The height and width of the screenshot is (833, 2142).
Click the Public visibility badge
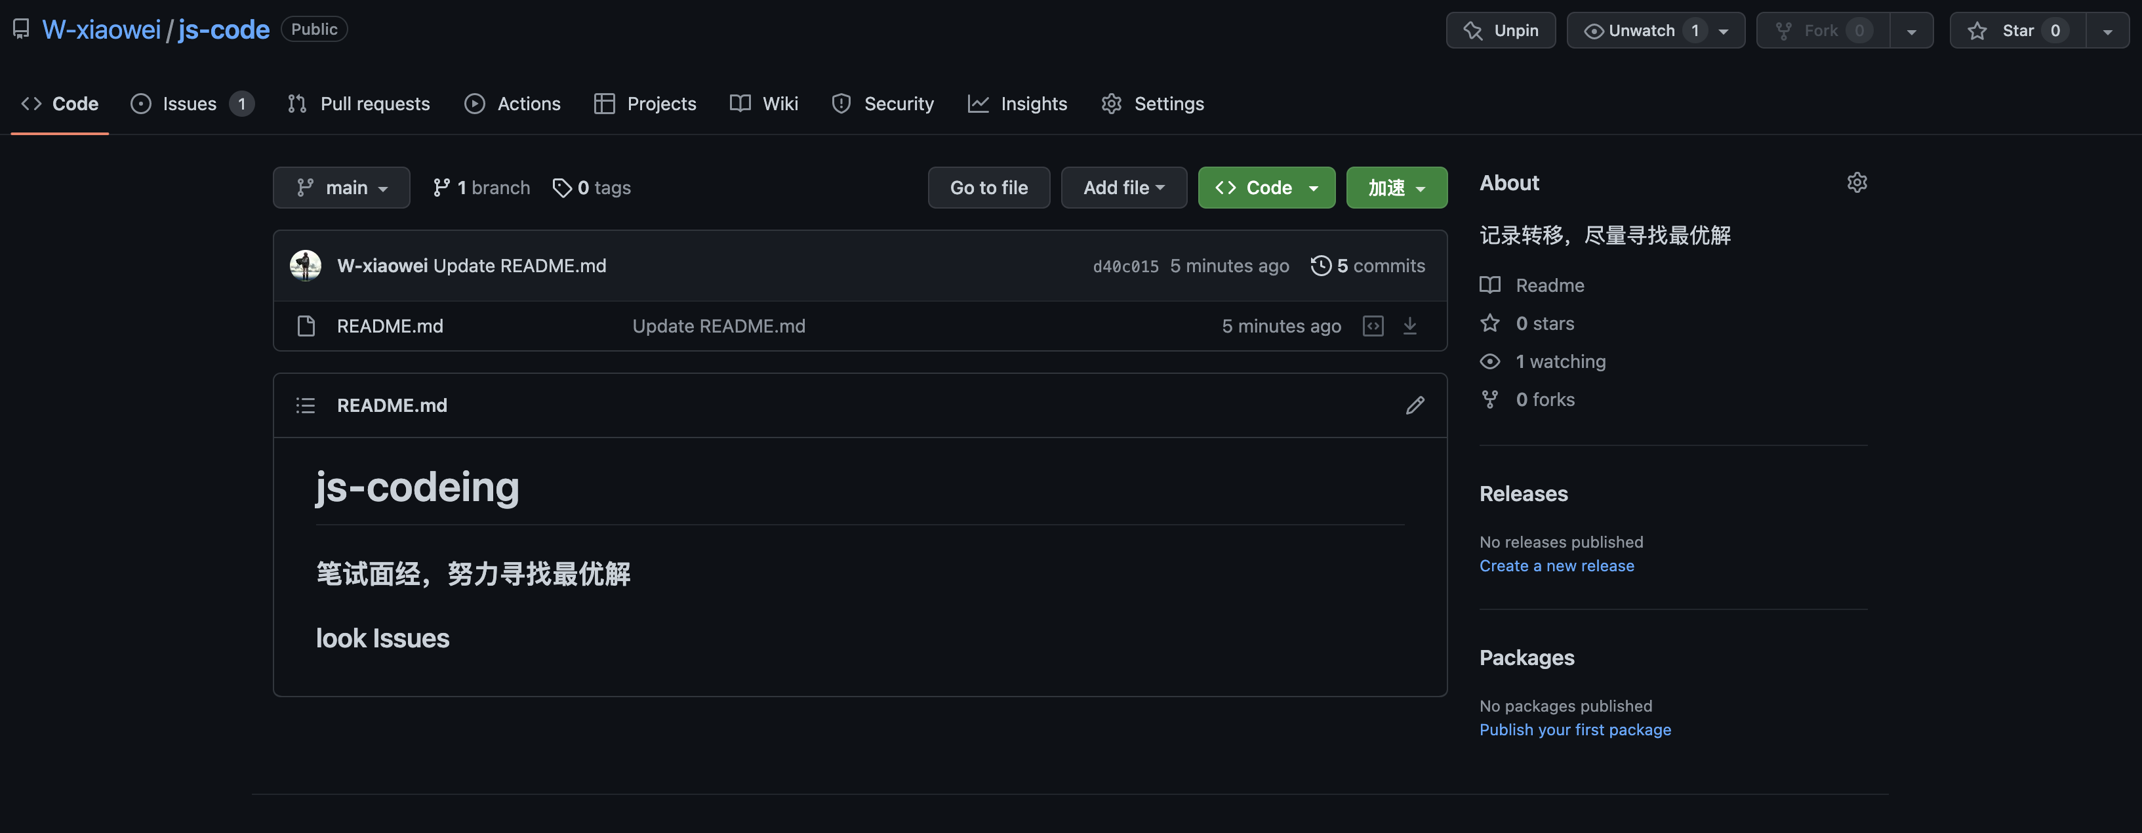point(314,29)
